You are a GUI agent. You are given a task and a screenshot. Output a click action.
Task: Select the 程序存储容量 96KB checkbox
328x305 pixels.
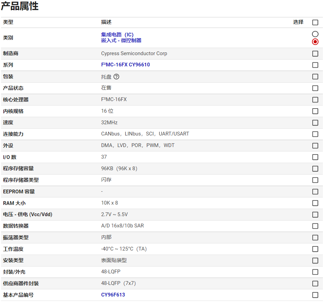point(315,168)
